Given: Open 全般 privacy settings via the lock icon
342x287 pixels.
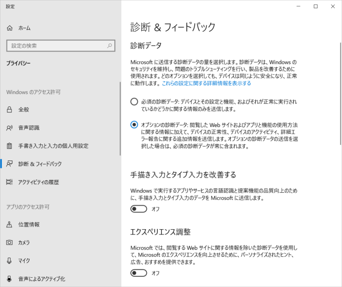Looking at the screenshot, I should [x=10, y=109].
